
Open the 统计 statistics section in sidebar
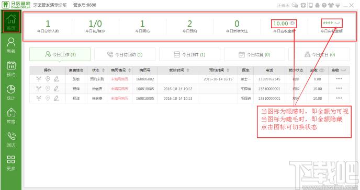(x=11, y=92)
